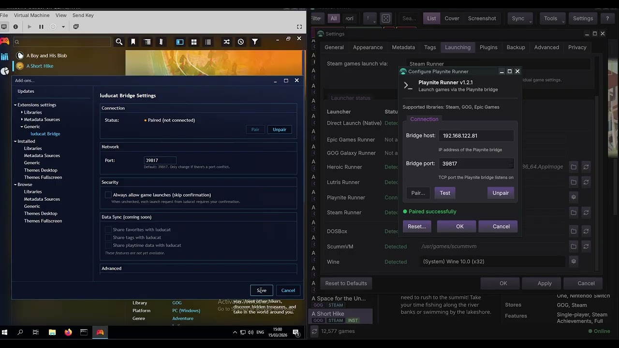
Task: Browse folder icon for DOSBox row
Action: (574, 231)
